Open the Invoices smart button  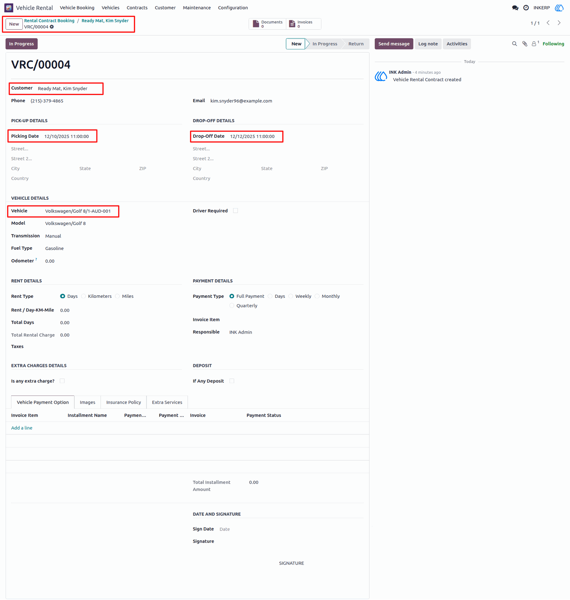[303, 24]
